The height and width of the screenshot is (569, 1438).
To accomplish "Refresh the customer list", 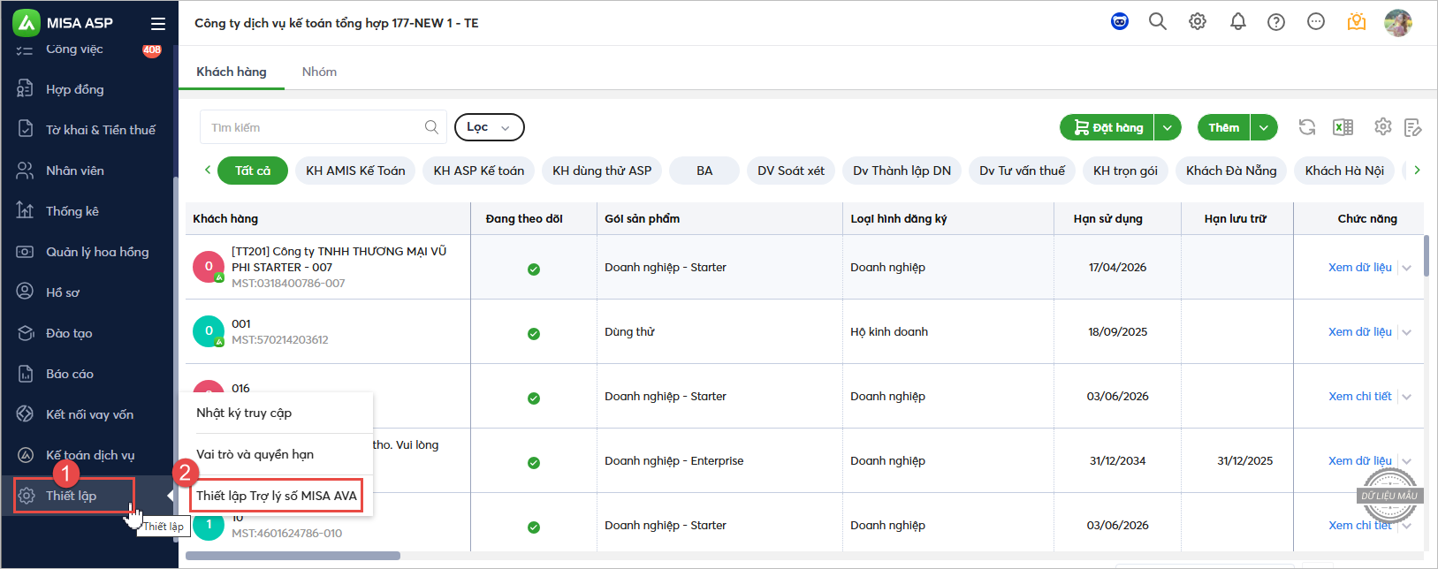I will 1307,127.
